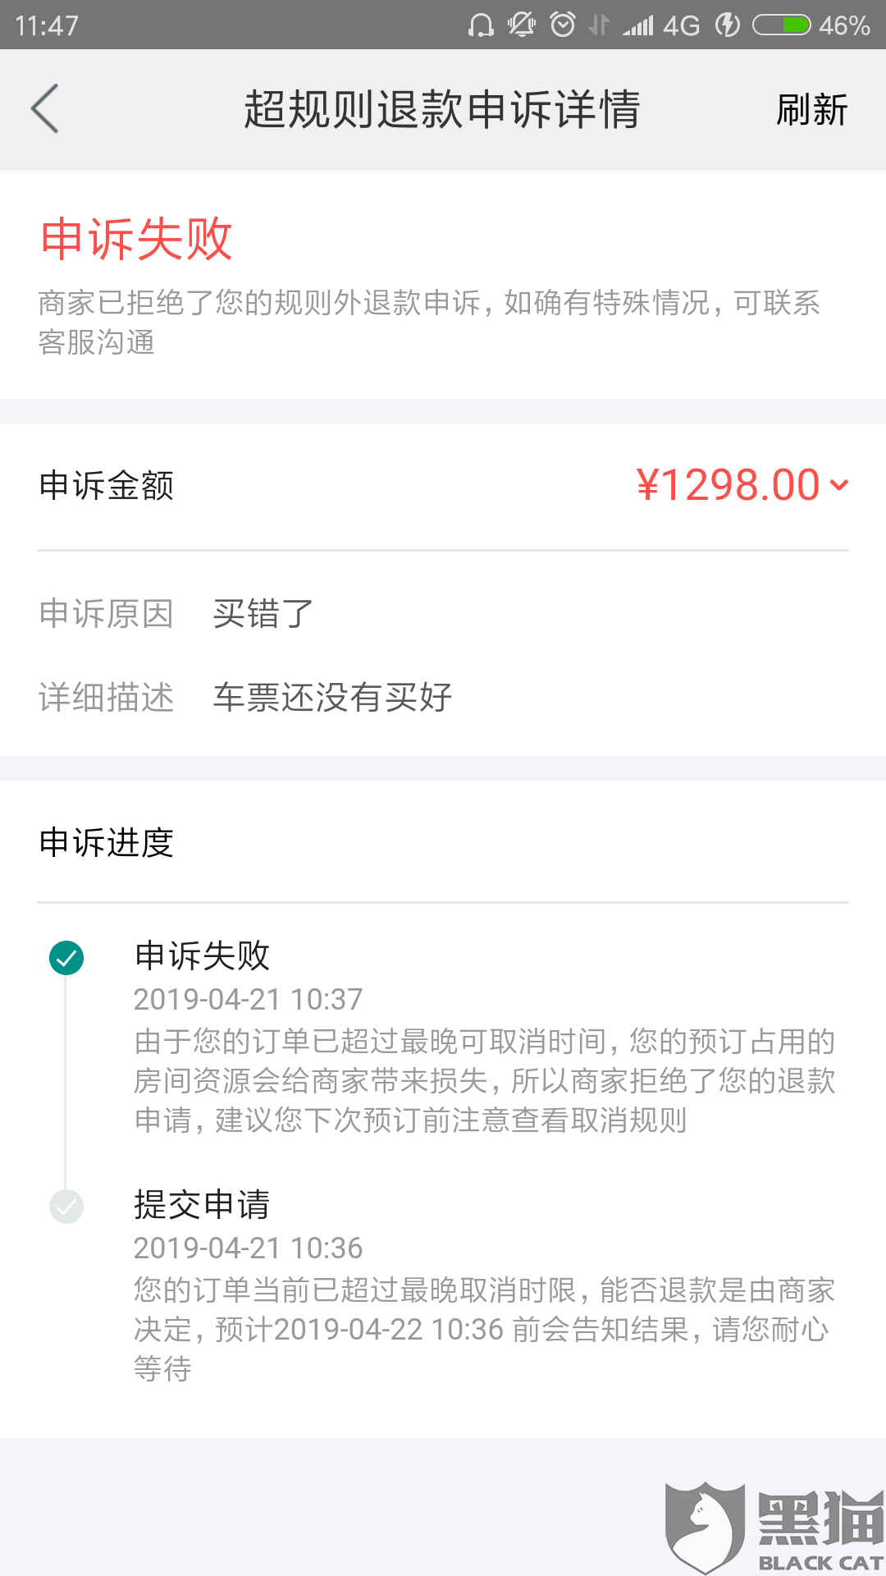Click the 刷新 refresh button
This screenshot has height=1576, width=886.
coord(811,110)
